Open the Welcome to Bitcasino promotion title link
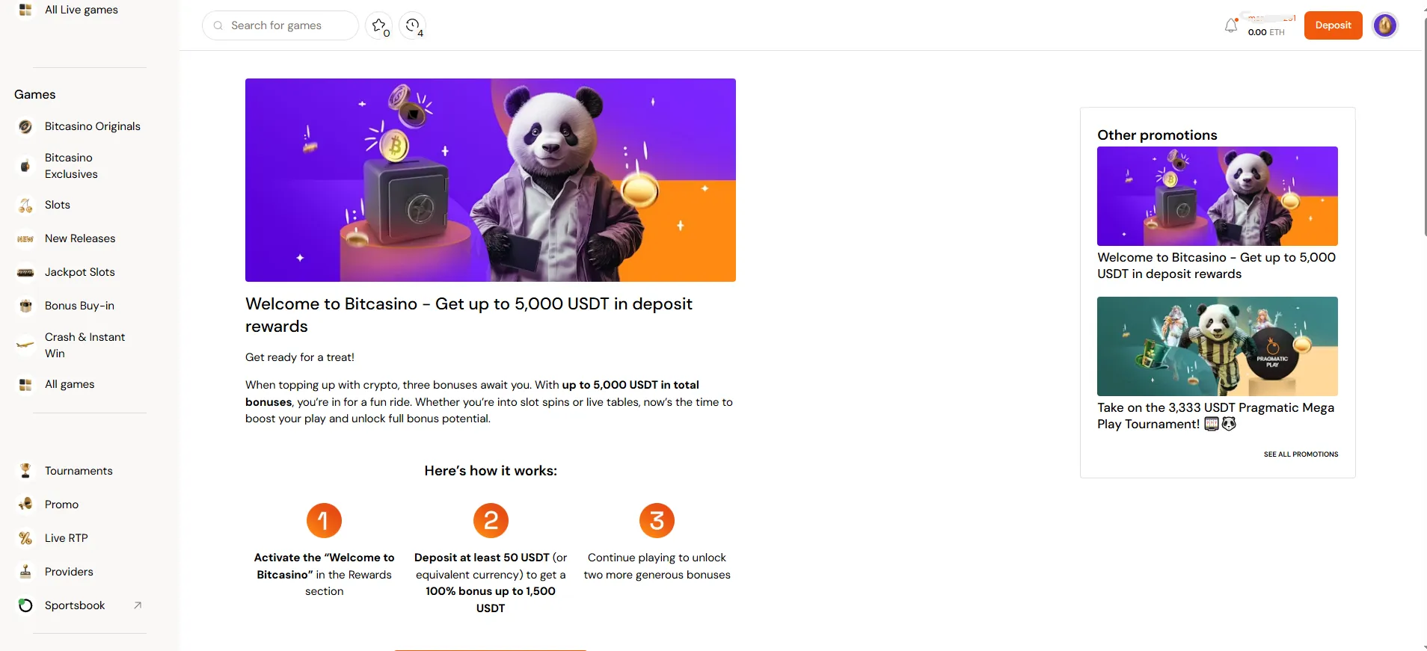The height and width of the screenshot is (651, 1427). [x=1216, y=265]
